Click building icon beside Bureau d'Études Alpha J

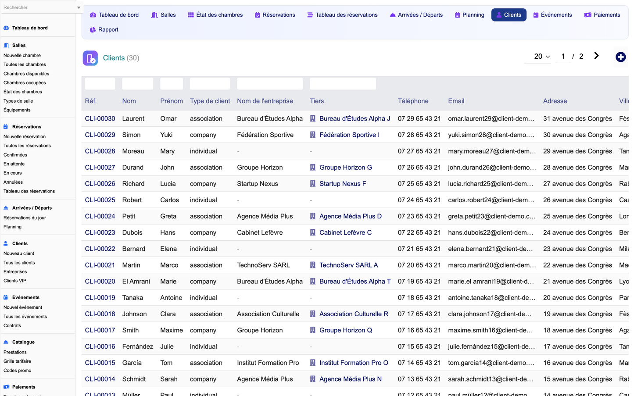[x=313, y=118]
